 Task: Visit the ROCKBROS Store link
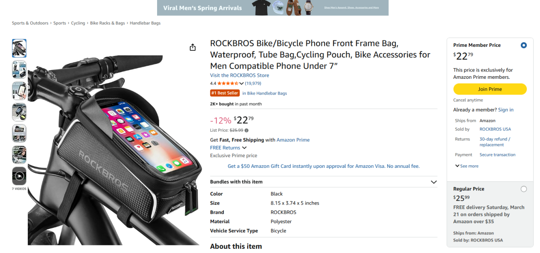[239, 75]
